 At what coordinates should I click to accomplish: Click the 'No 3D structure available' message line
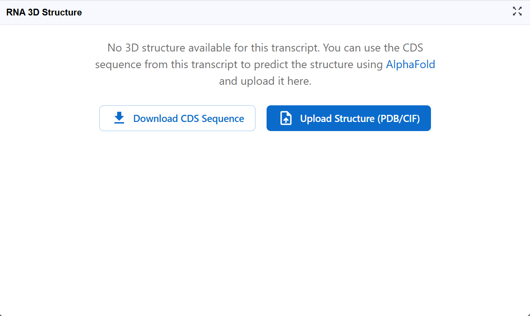tap(265, 48)
